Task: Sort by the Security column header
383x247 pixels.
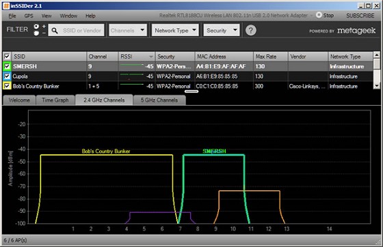Action: pos(175,57)
